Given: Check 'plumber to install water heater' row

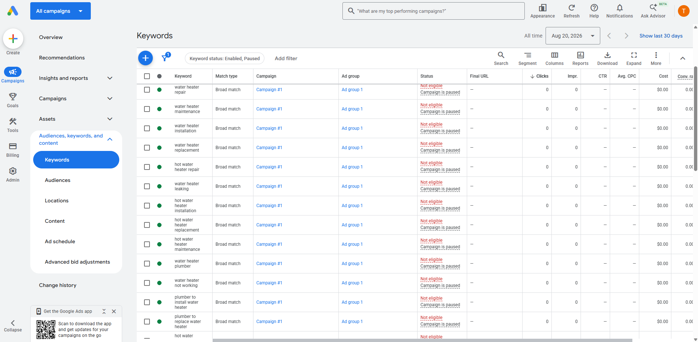Looking at the screenshot, I should 147,302.
